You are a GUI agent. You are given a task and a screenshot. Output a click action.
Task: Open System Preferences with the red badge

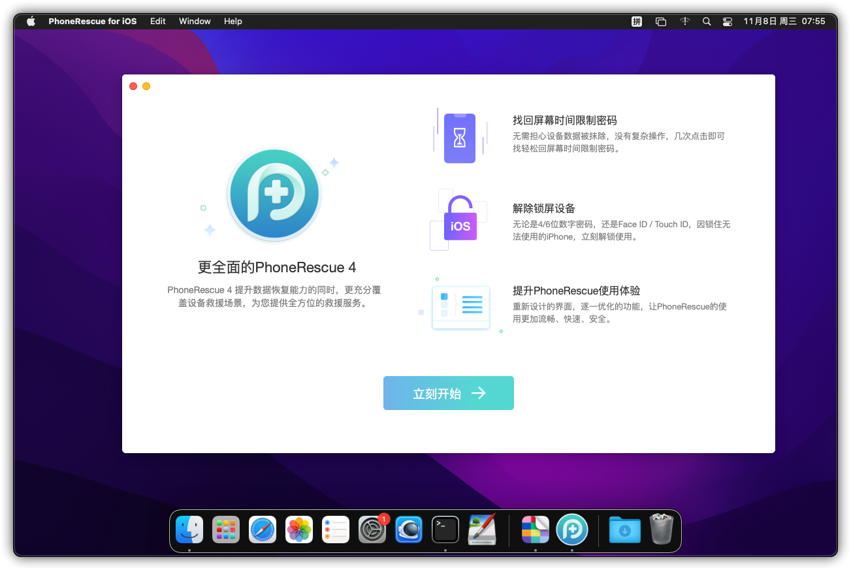(x=372, y=530)
